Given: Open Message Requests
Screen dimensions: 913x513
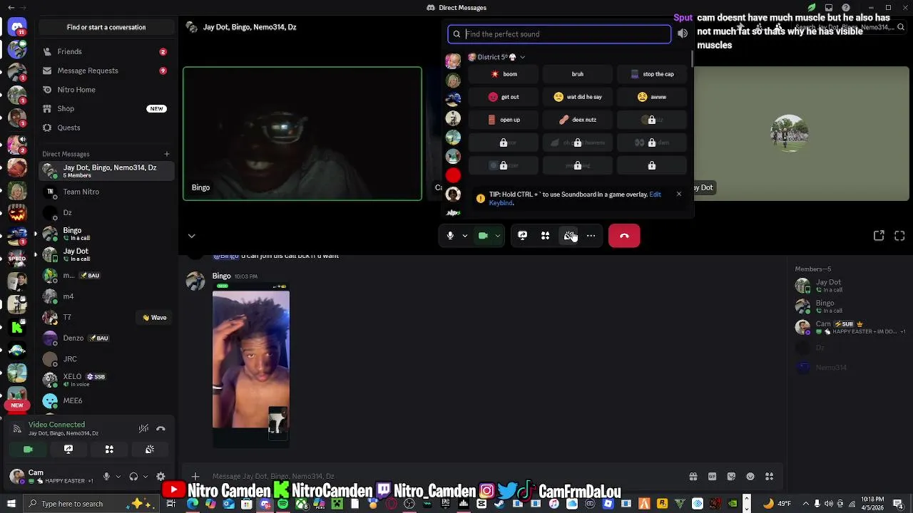Looking at the screenshot, I should point(106,71).
